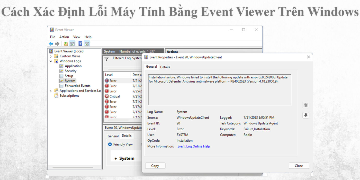Click inside the Installation Failure message box
The height and width of the screenshot is (180, 360).
coord(220,90)
